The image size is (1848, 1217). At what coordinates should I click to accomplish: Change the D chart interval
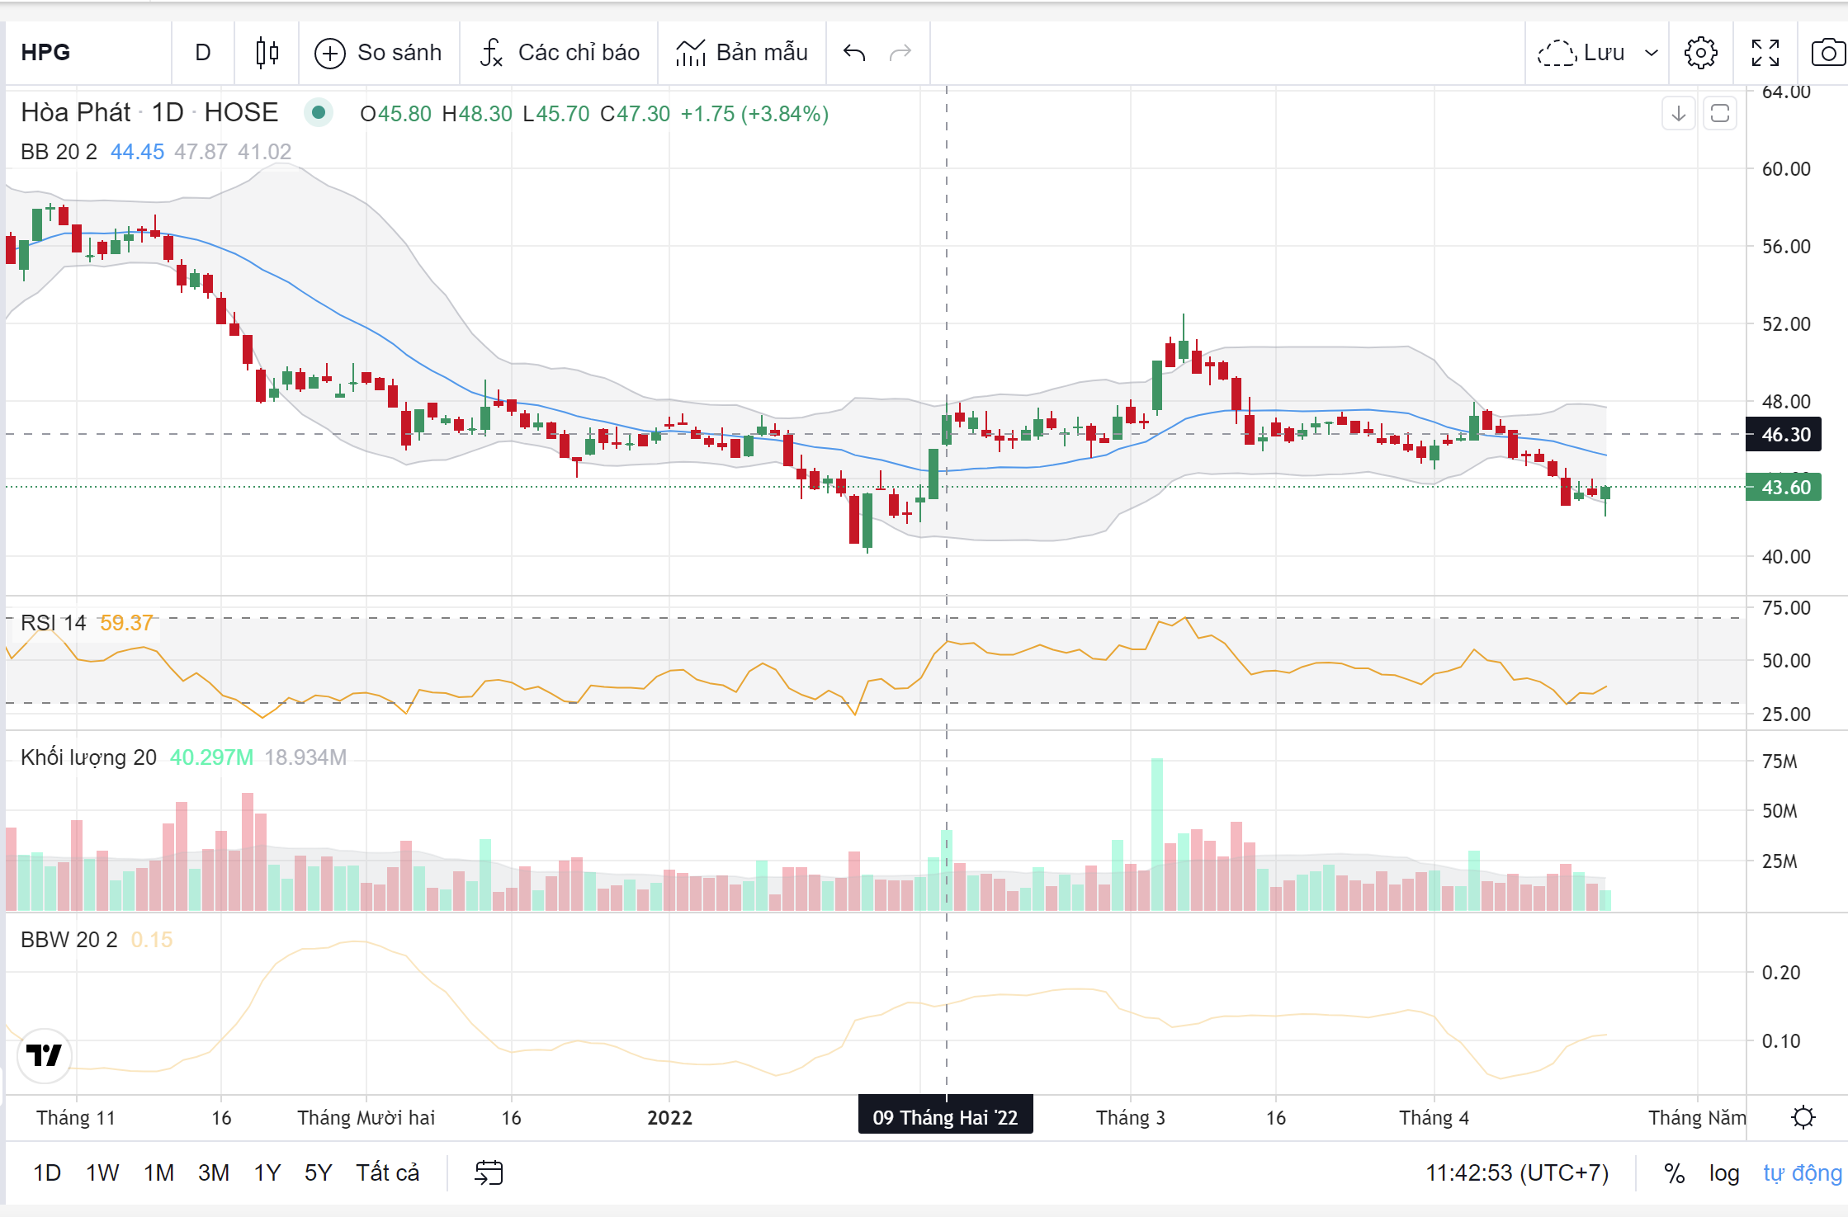(x=203, y=53)
